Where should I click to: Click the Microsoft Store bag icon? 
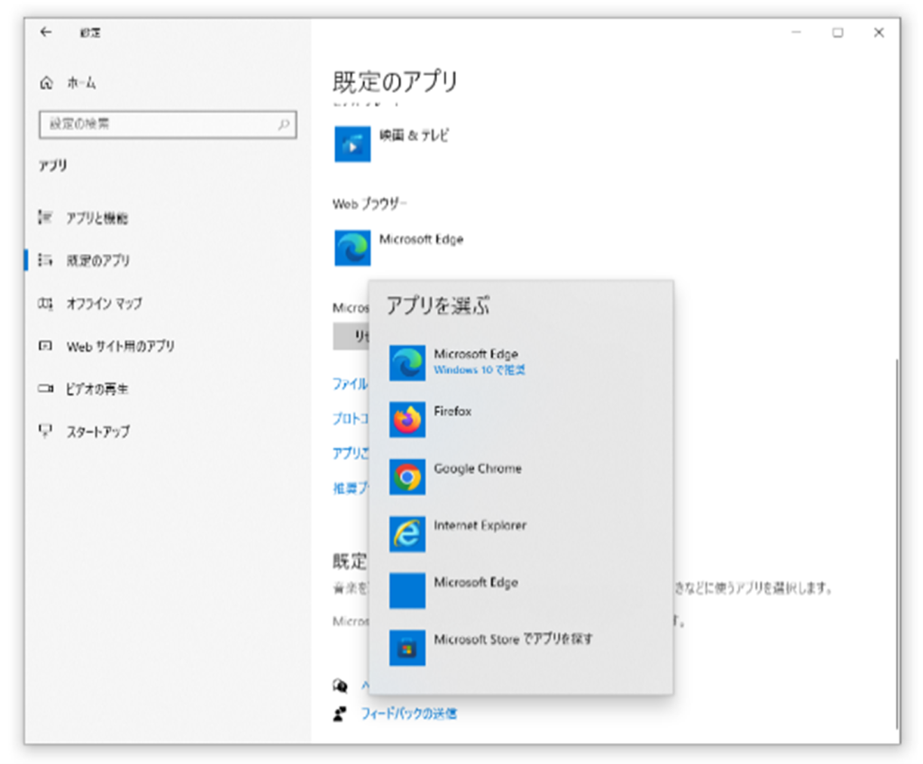click(x=407, y=648)
